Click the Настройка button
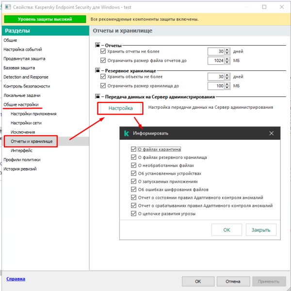 pos(120,108)
